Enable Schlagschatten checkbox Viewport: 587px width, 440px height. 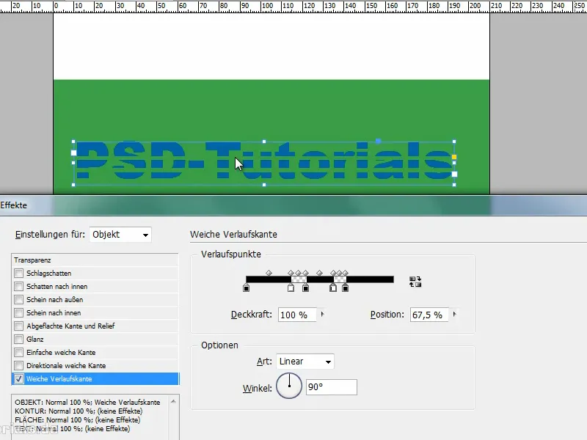(19, 273)
